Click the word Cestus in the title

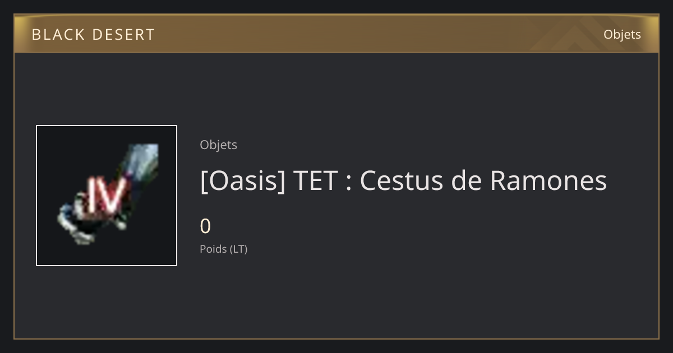pyautogui.click(x=398, y=180)
